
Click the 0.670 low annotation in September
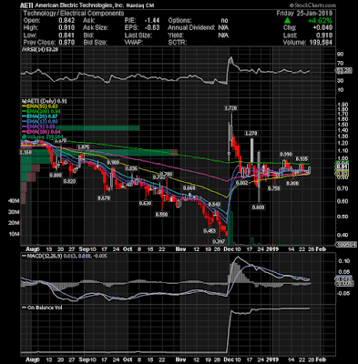pos(104,198)
